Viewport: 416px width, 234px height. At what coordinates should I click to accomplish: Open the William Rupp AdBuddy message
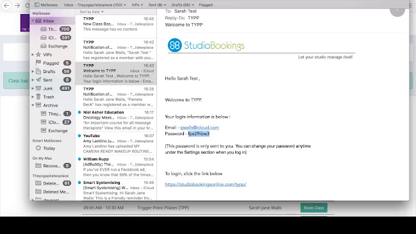pyautogui.click(x=116, y=167)
